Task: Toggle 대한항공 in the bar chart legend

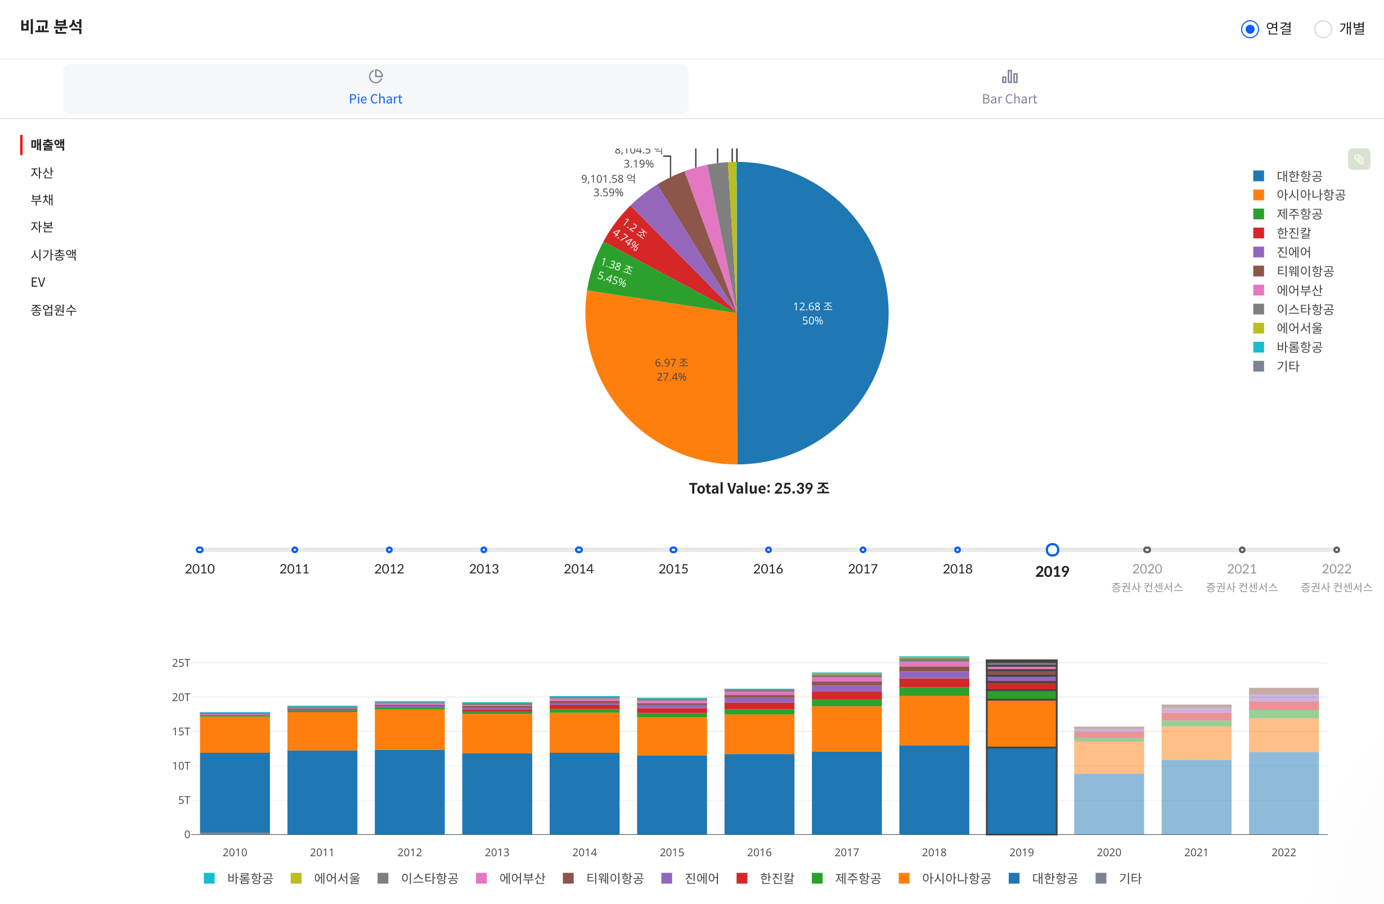Action: coord(1043,879)
